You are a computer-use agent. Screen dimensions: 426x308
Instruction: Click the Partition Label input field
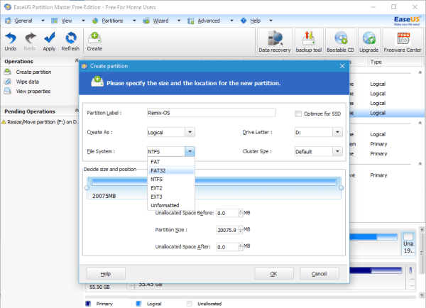[211, 113]
